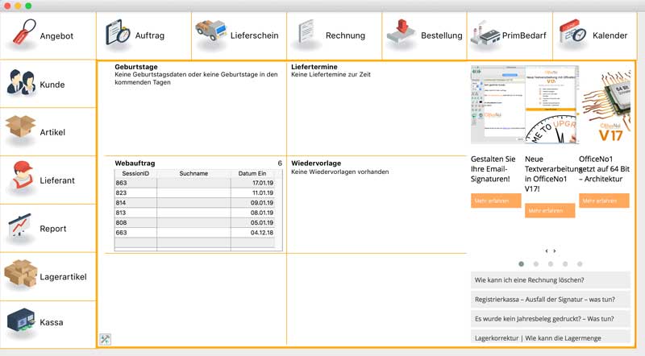Click the Kalender label

pyautogui.click(x=610, y=35)
